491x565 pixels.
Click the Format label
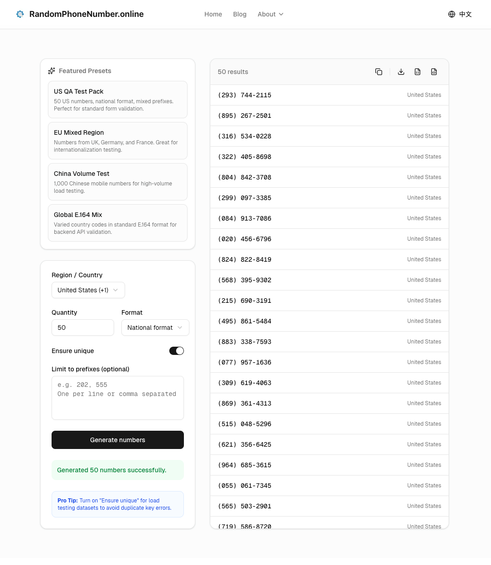(132, 312)
